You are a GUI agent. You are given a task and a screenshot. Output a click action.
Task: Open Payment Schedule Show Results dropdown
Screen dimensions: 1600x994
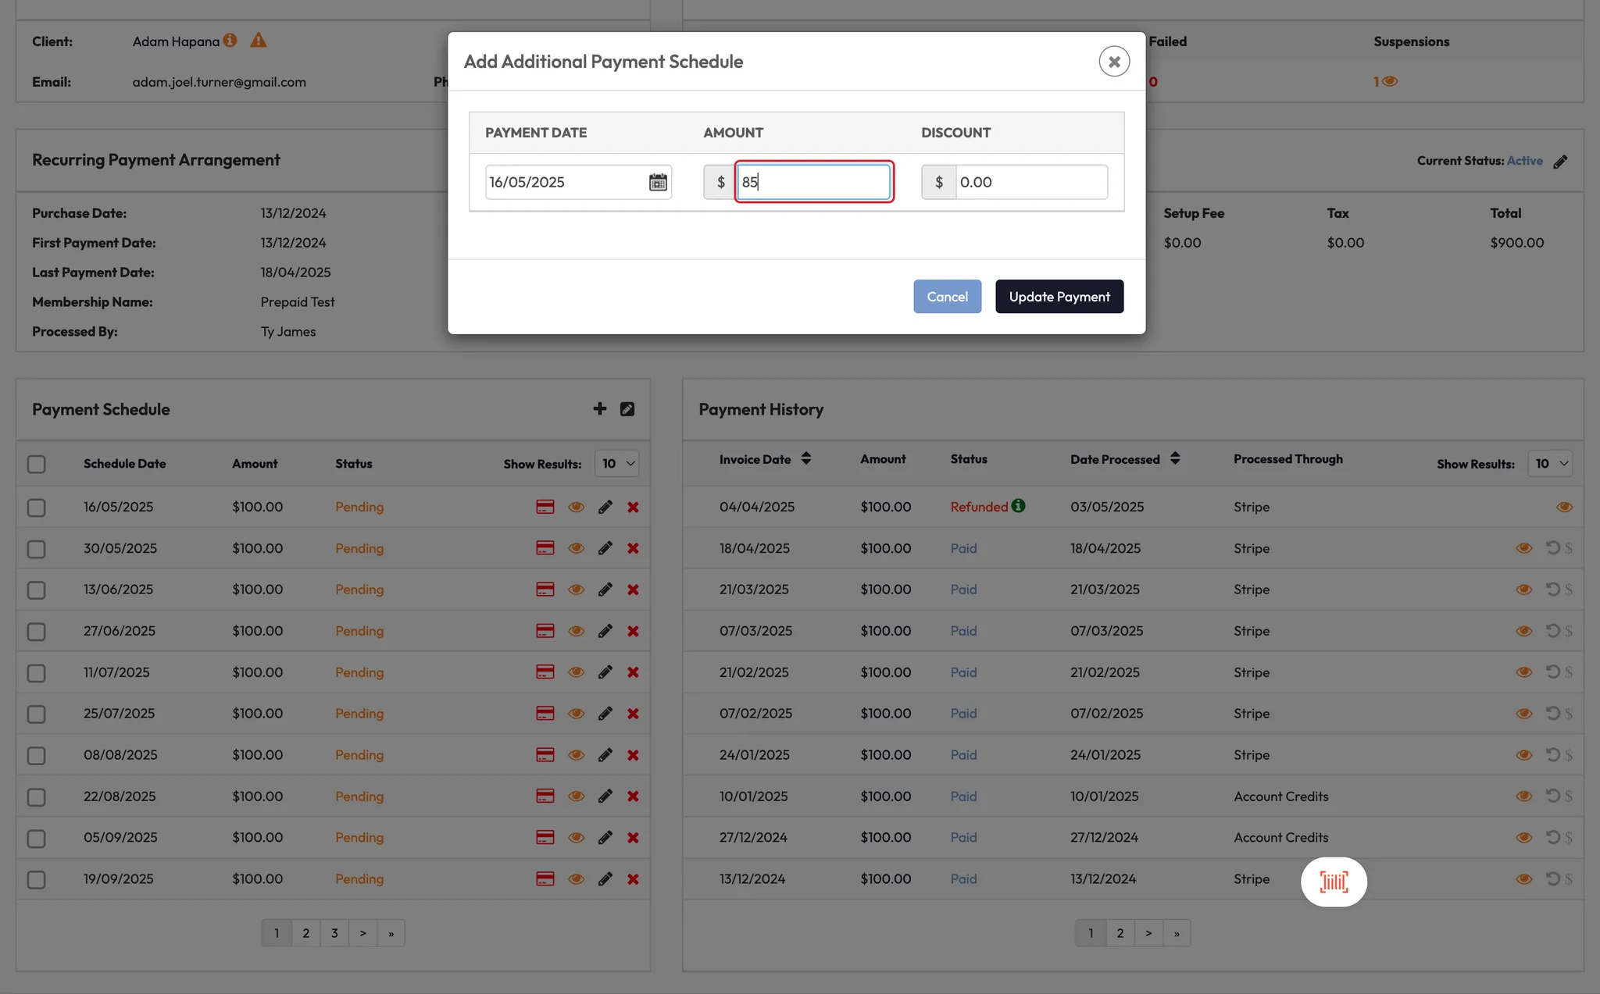coord(616,464)
